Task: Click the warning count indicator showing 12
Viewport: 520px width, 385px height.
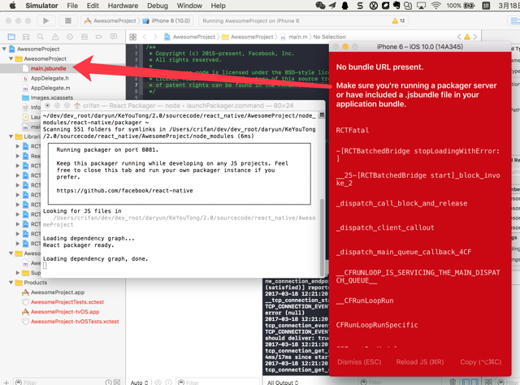Action: pyautogui.click(x=398, y=21)
